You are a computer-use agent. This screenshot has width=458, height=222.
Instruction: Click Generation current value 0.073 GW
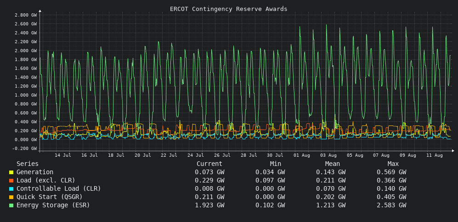click(209, 172)
